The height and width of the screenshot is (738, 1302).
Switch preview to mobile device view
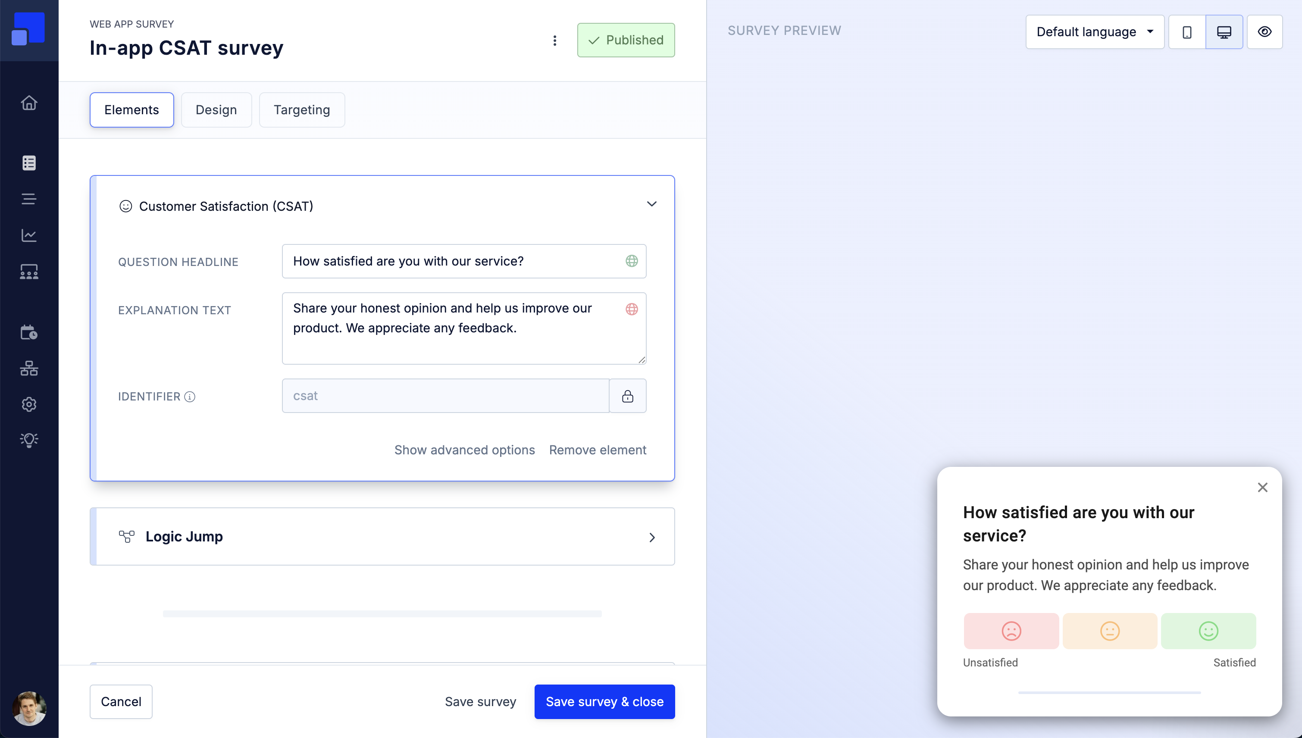[x=1186, y=32]
